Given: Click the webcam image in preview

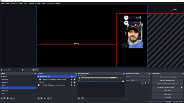Looking at the screenshot, I should coord(133,36).
